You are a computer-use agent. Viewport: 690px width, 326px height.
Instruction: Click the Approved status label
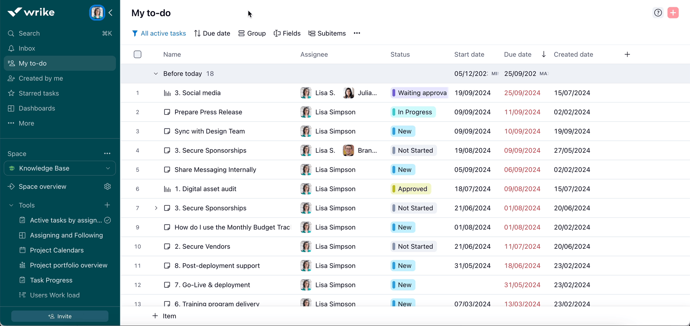point(411,189)
